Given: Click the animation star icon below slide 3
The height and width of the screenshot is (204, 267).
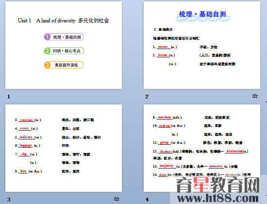Looking at the screenshot, I should click(x=117, y=199).
